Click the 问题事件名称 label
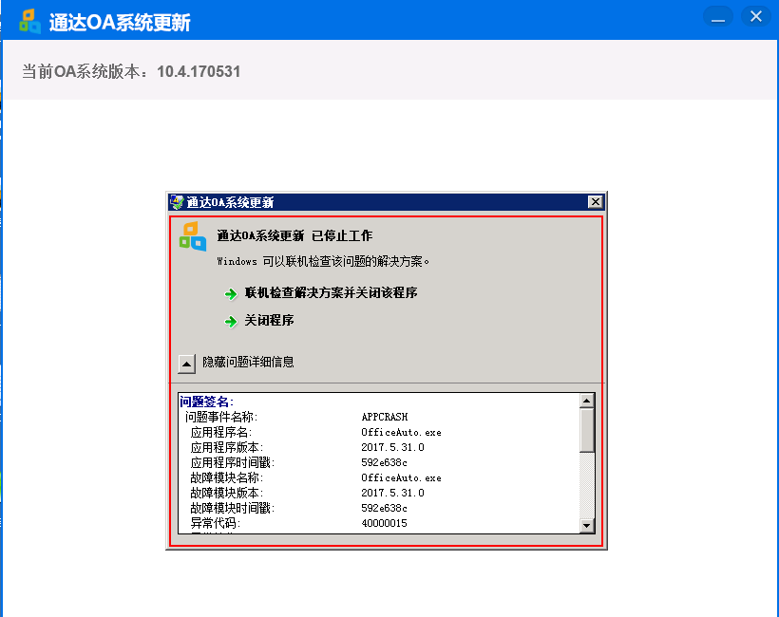The height and width of the screenshot is (617, 779). tap(221, 417)
